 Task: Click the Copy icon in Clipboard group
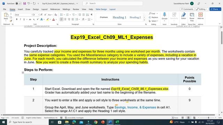(x=11, y=17)
